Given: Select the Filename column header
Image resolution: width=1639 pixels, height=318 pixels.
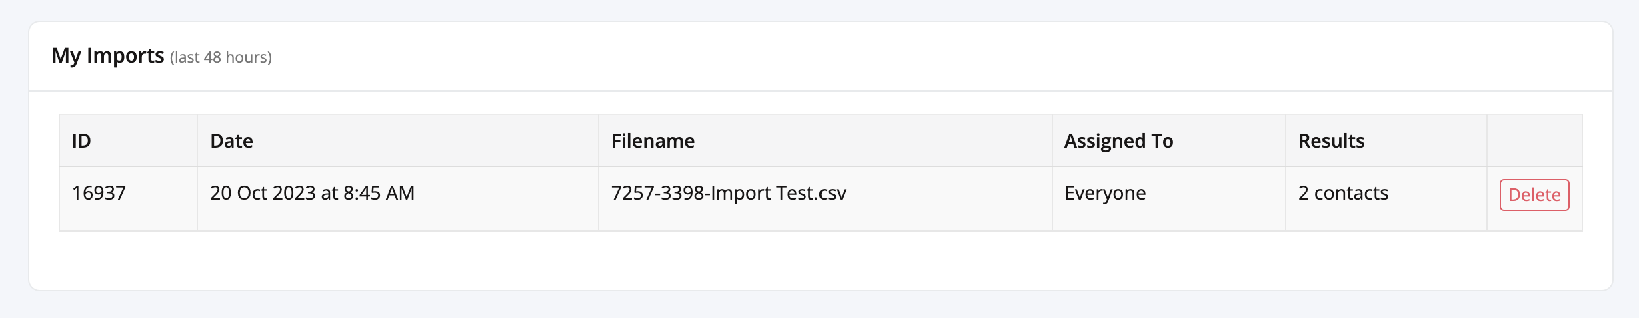Looking at the screenshot, I should [x=826, y=140].
